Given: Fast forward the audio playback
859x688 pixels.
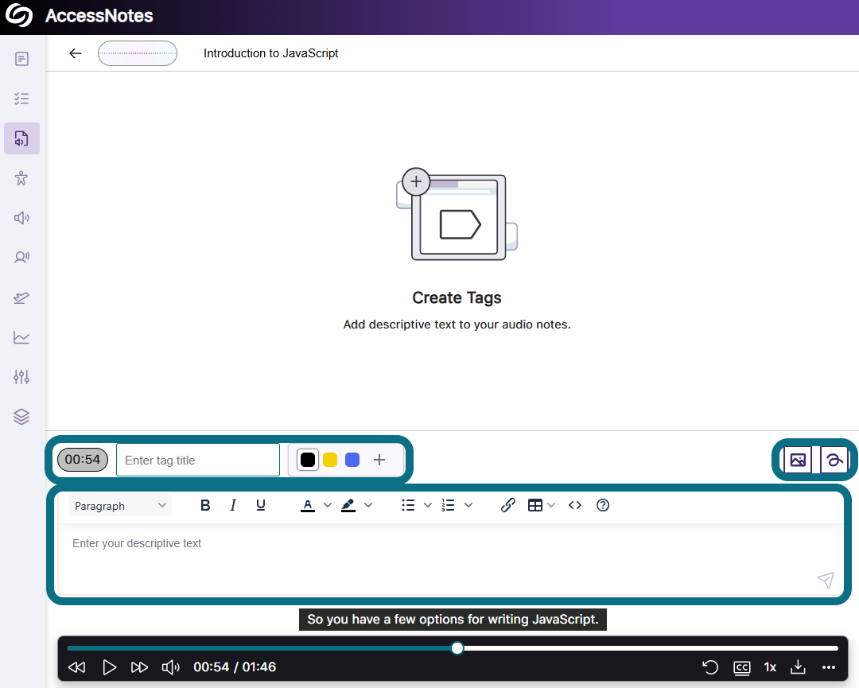Looking at the screenshot, I should click(139, 667).
